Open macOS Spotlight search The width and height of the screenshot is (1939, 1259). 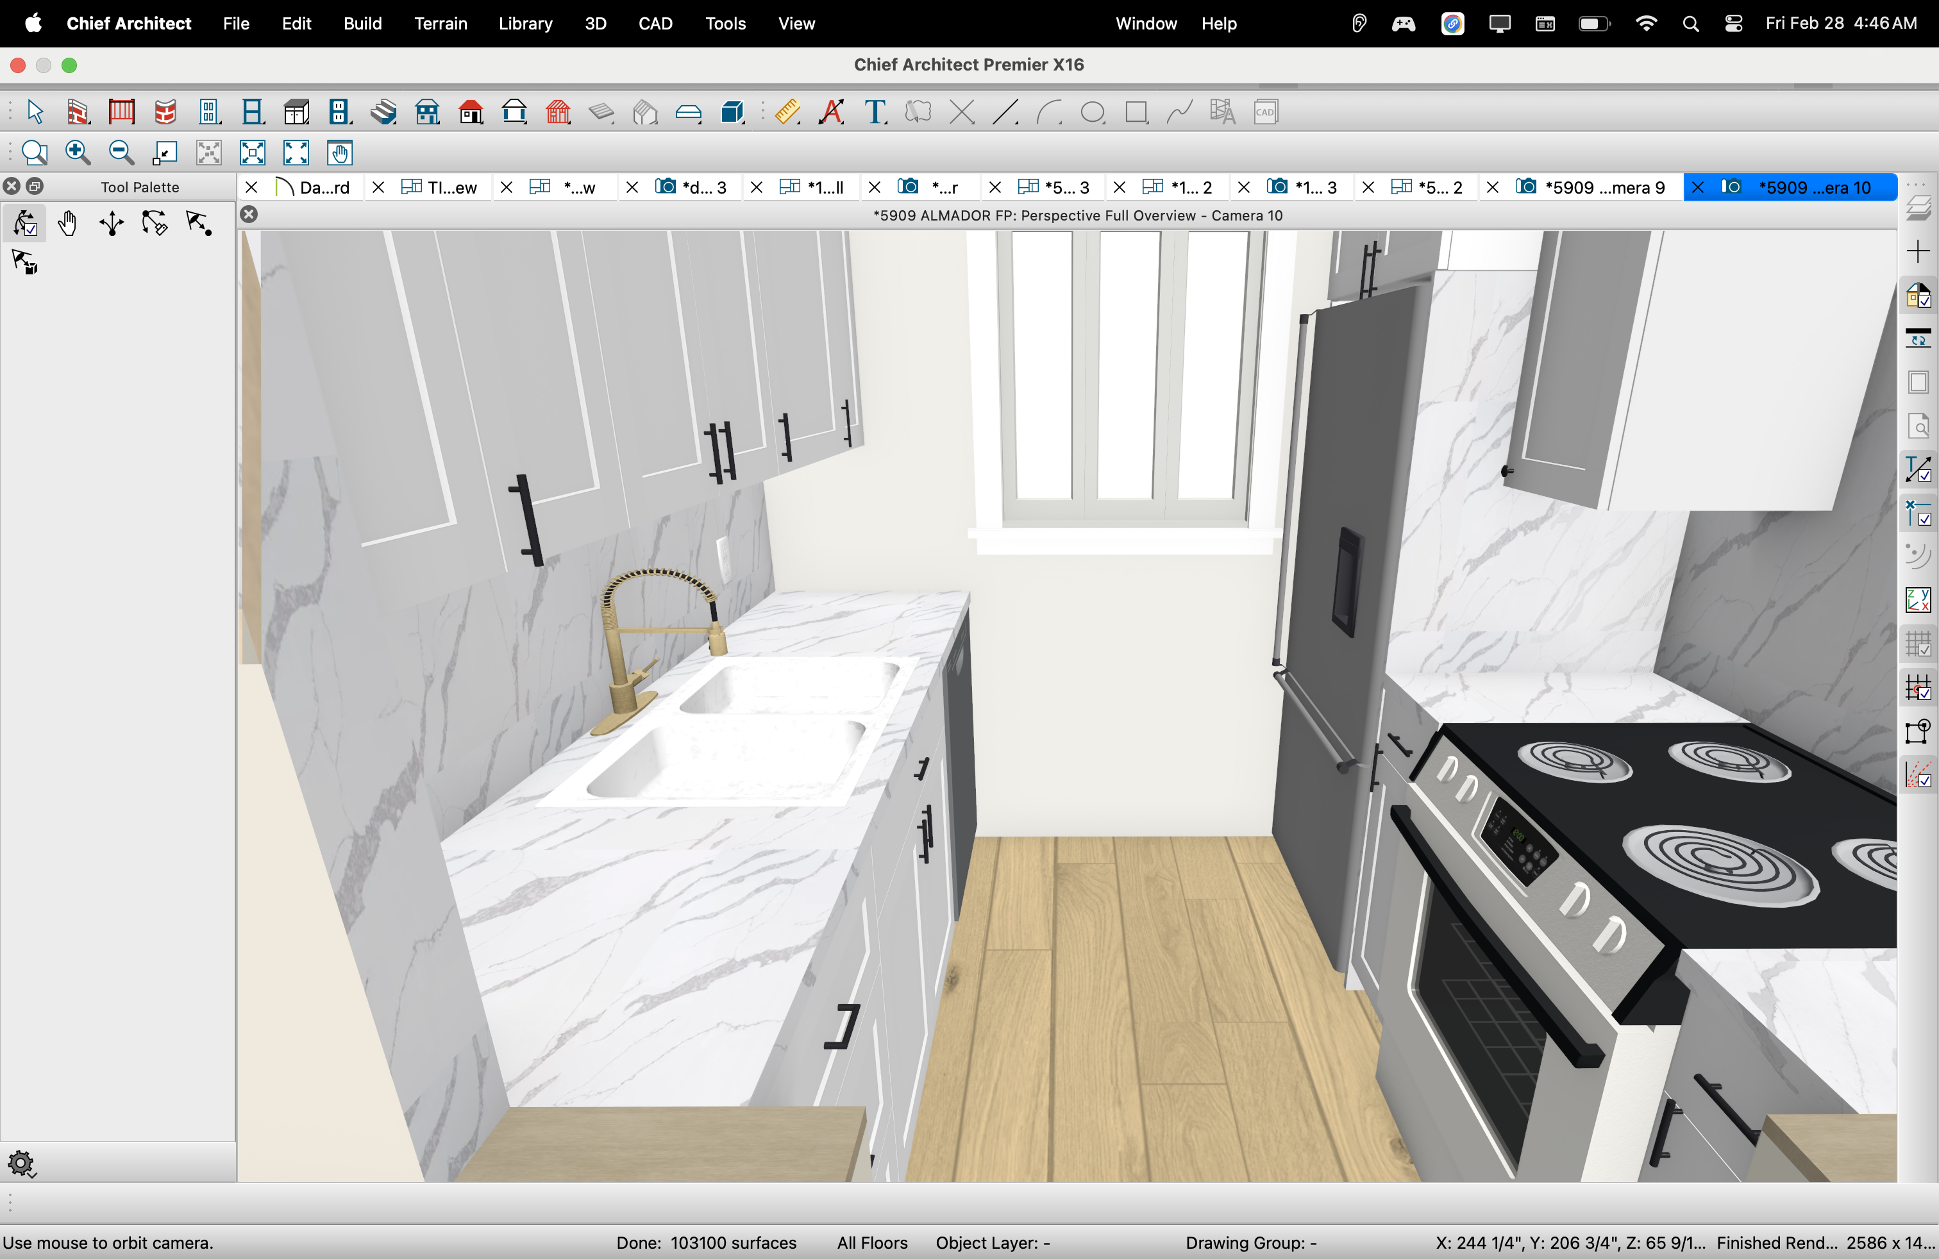(1690, 24)
